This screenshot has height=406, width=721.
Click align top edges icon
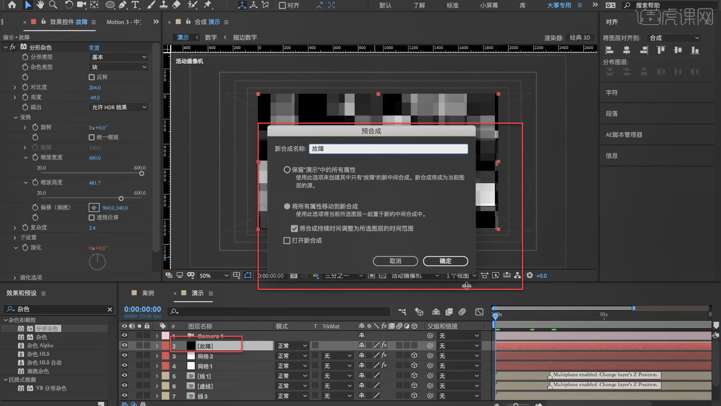(x=661, y=50)
